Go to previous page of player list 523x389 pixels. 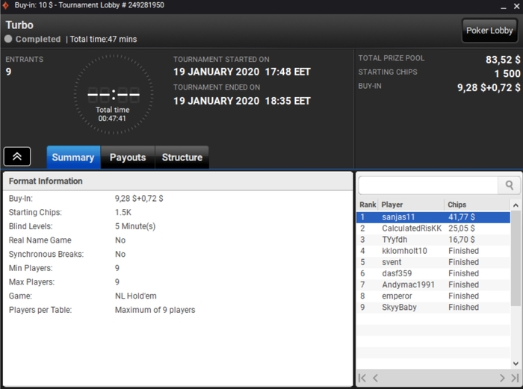point(375,378)
